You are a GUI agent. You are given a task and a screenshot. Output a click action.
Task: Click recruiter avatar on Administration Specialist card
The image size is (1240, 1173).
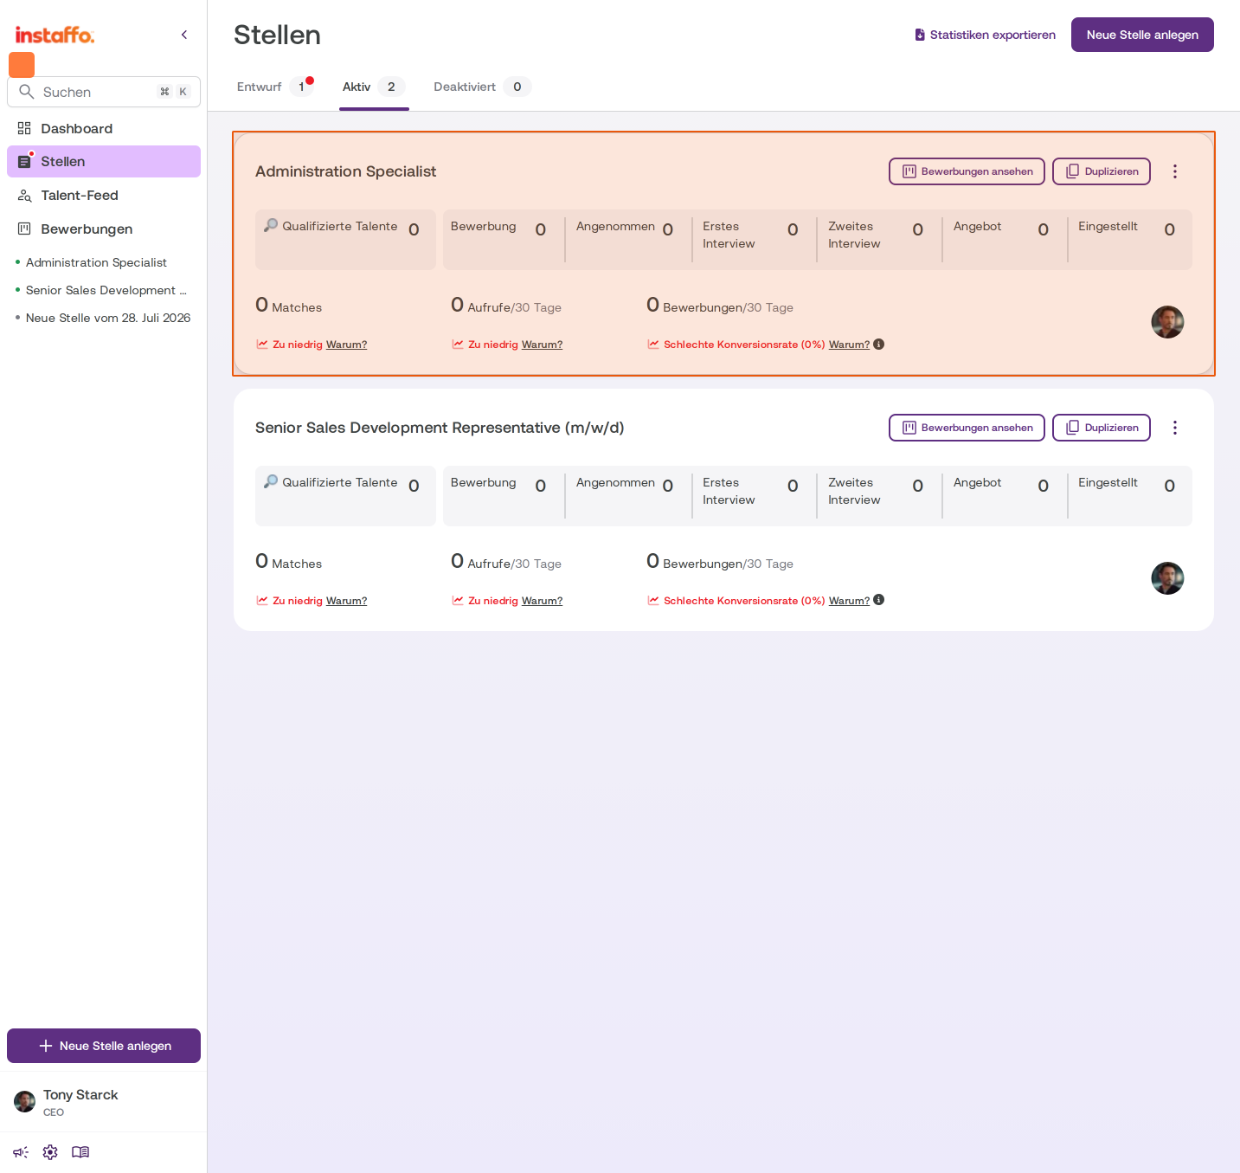point(1167,322)
